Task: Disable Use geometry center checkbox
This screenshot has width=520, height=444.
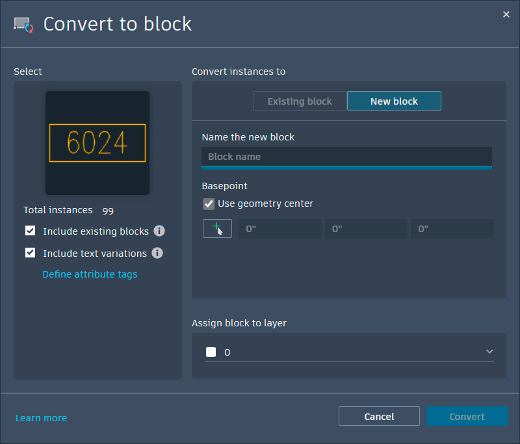Action: [209, 203]
